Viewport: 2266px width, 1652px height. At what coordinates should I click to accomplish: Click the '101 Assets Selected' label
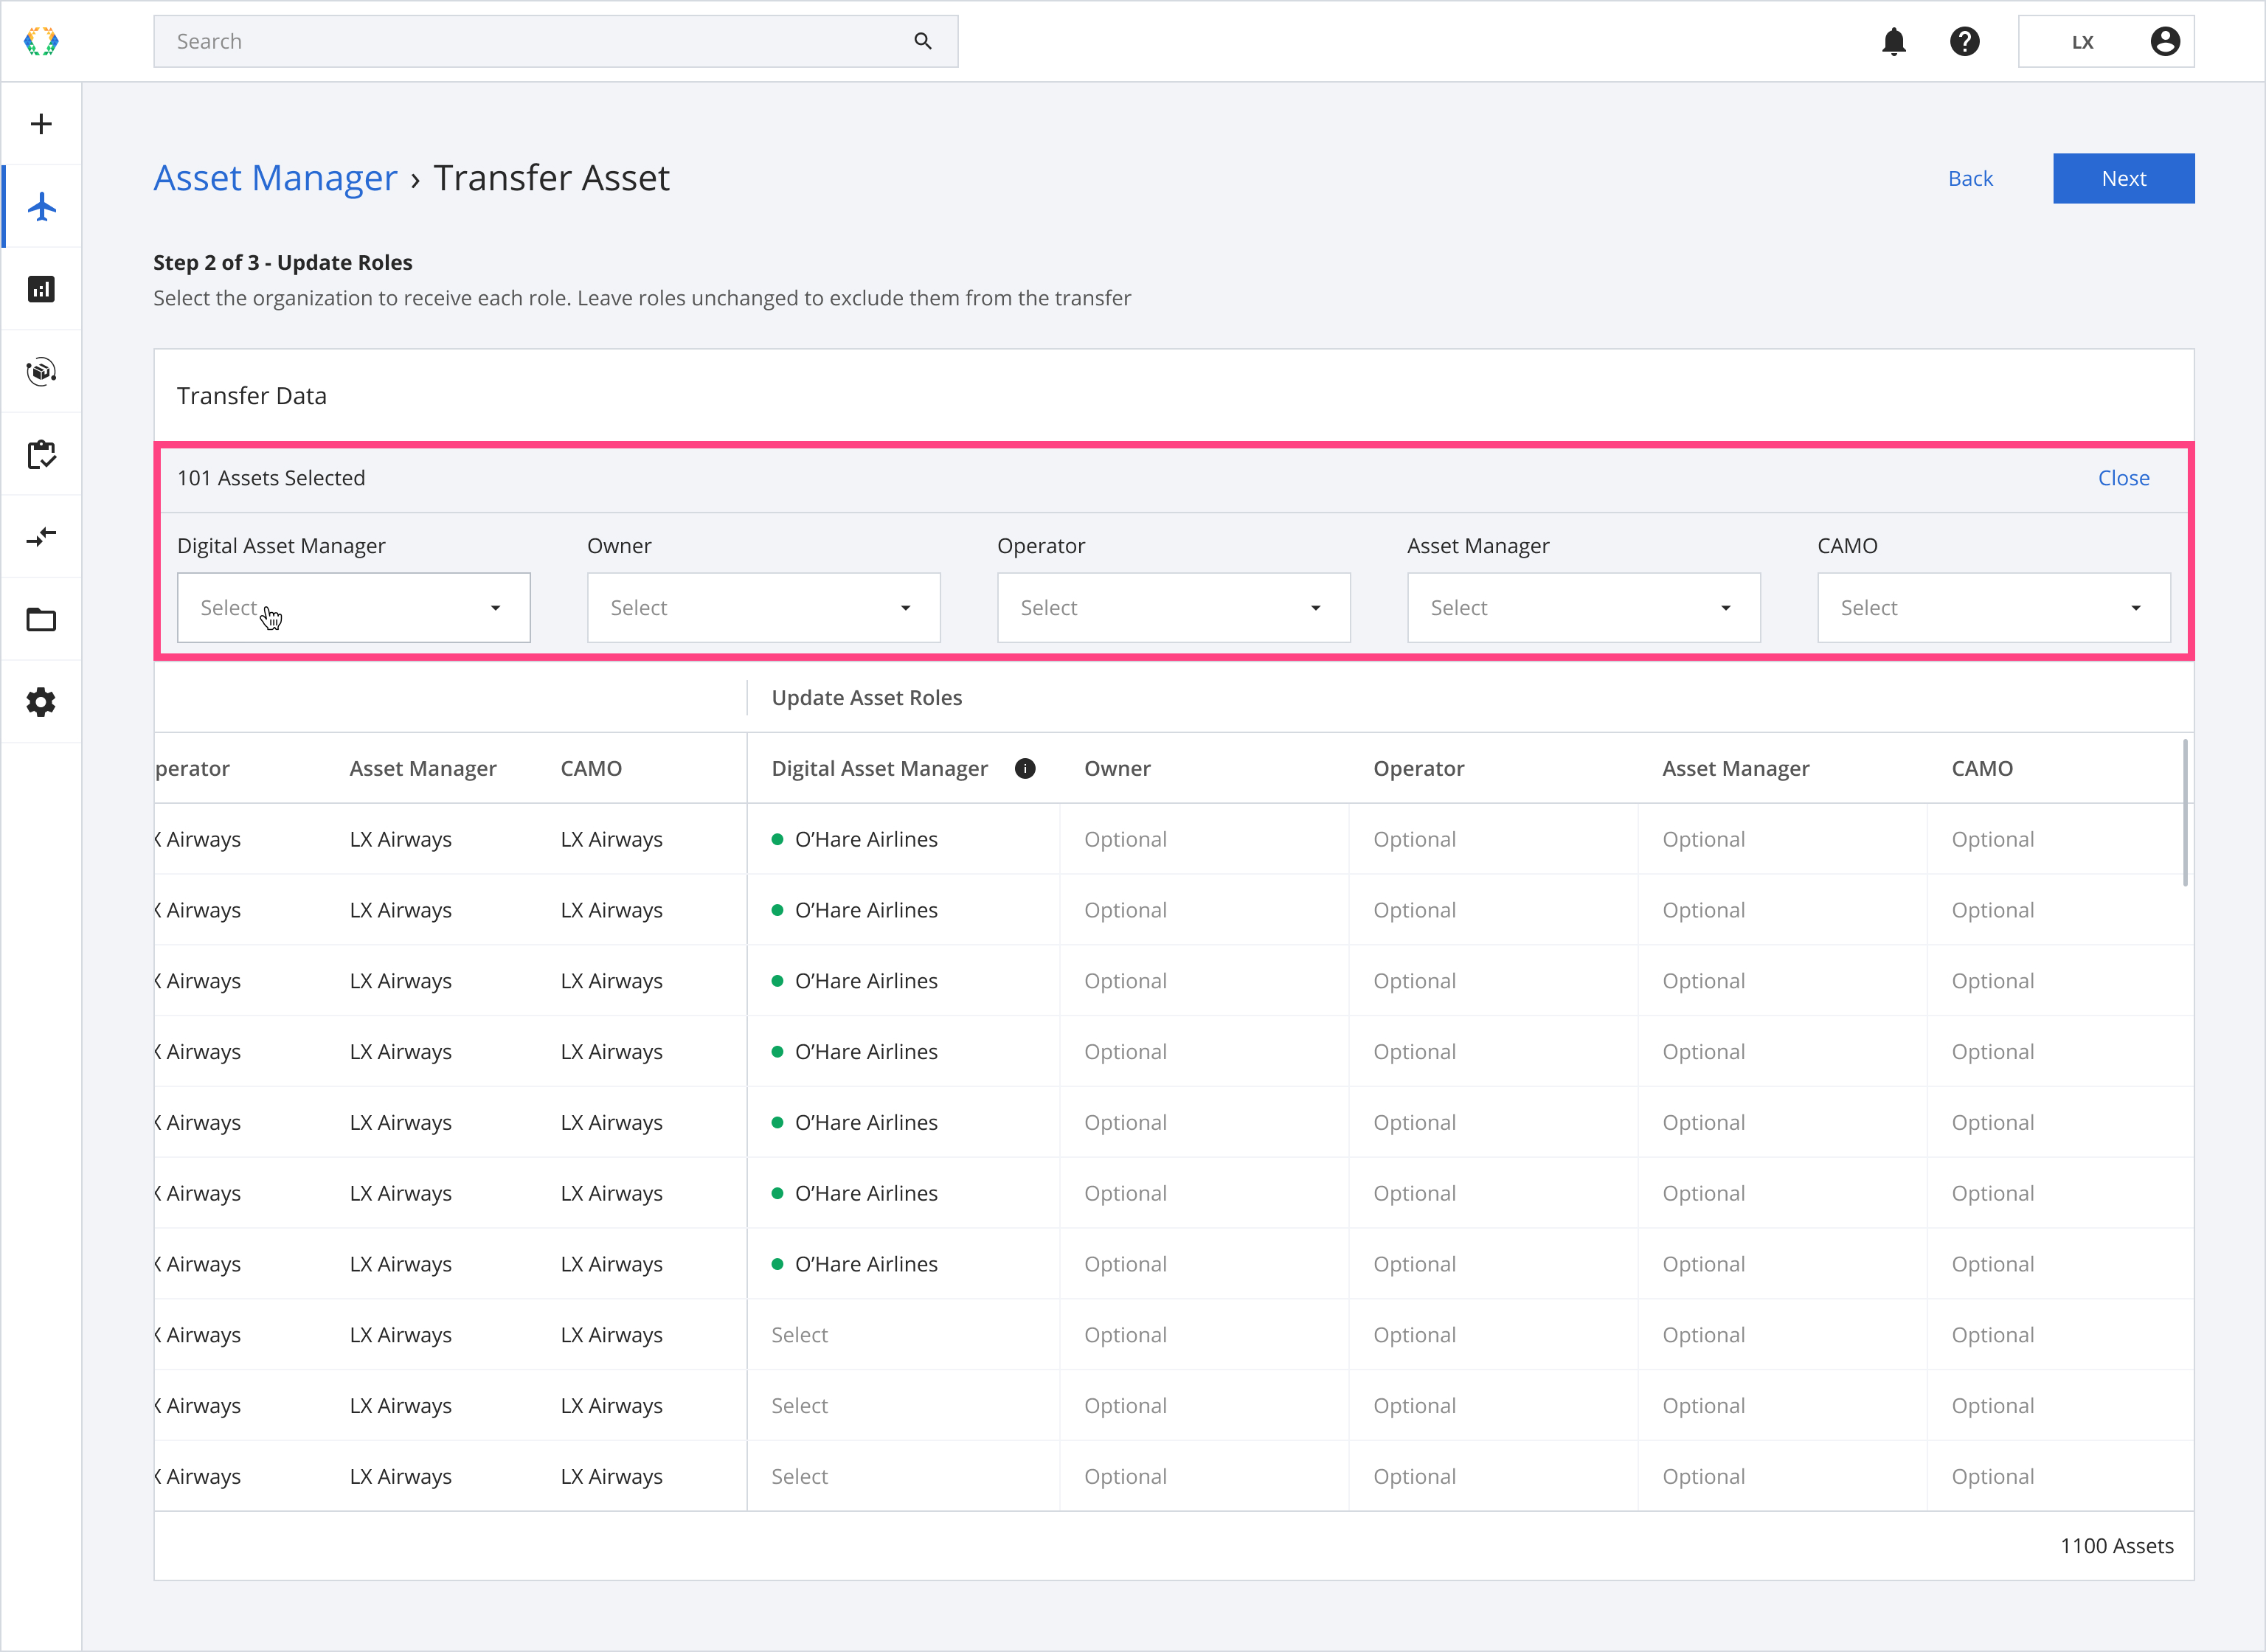[x=271, y=478]
